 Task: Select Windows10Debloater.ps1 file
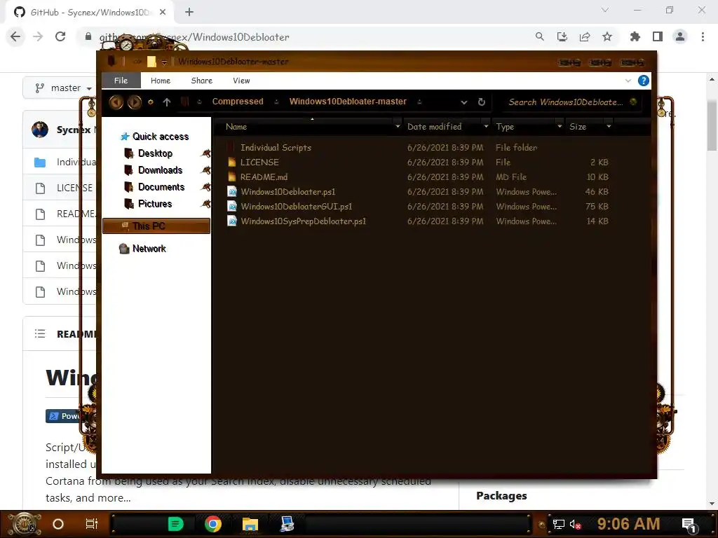[287, 192]
